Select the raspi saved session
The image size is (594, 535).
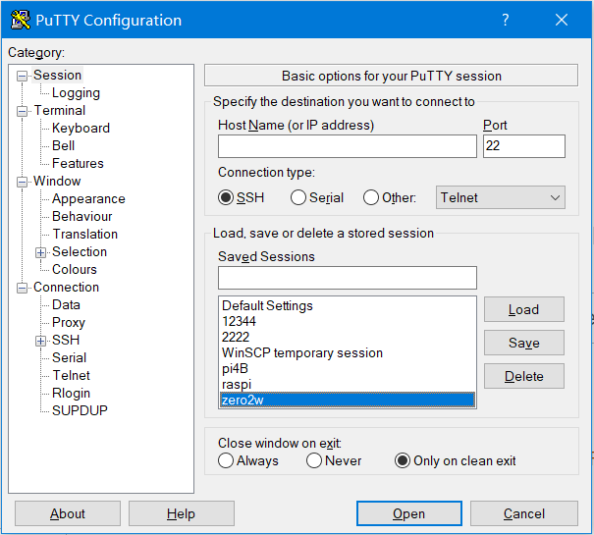click(x=347, y=384)
